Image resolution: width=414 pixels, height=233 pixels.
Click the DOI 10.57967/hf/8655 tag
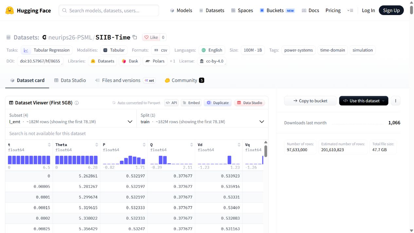pos(40,61)
